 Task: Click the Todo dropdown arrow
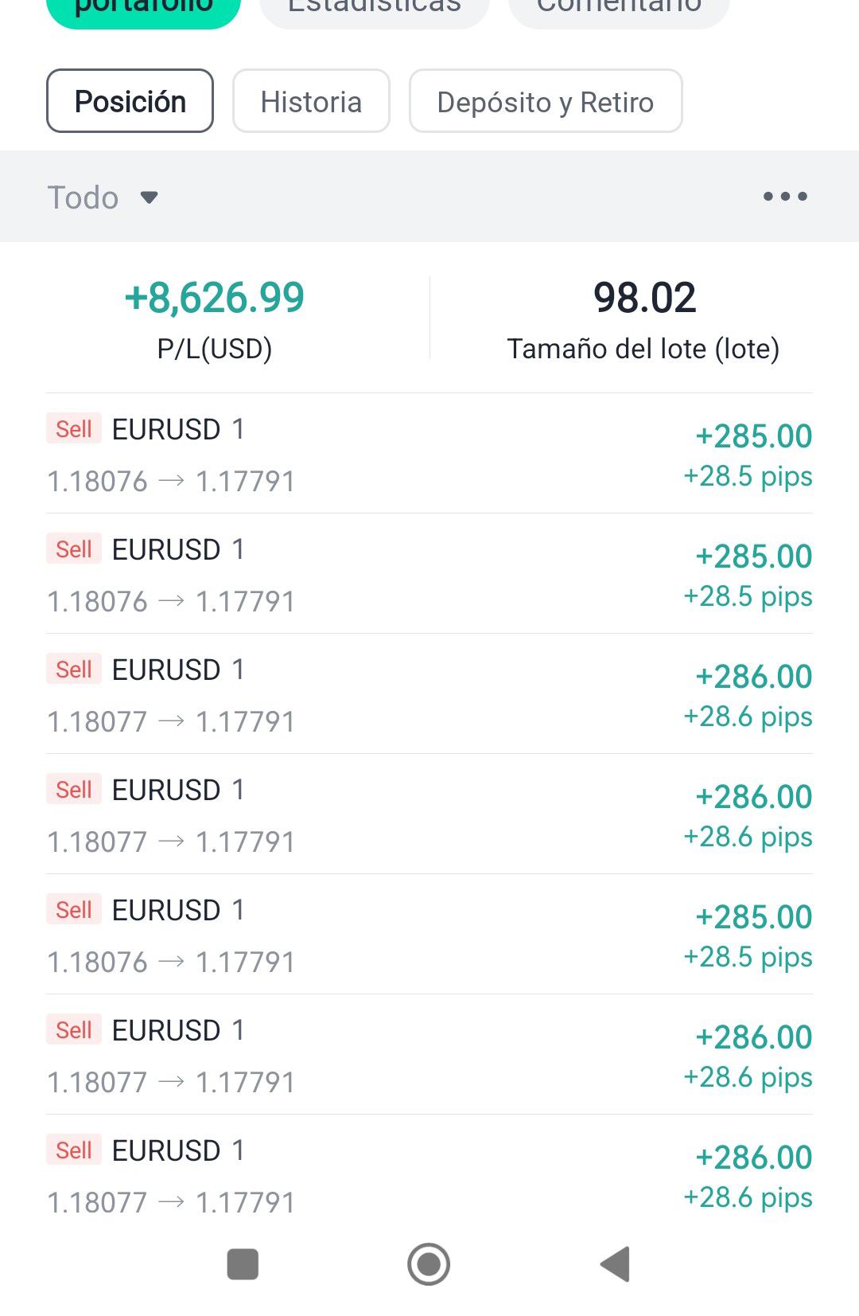point(149,197)
